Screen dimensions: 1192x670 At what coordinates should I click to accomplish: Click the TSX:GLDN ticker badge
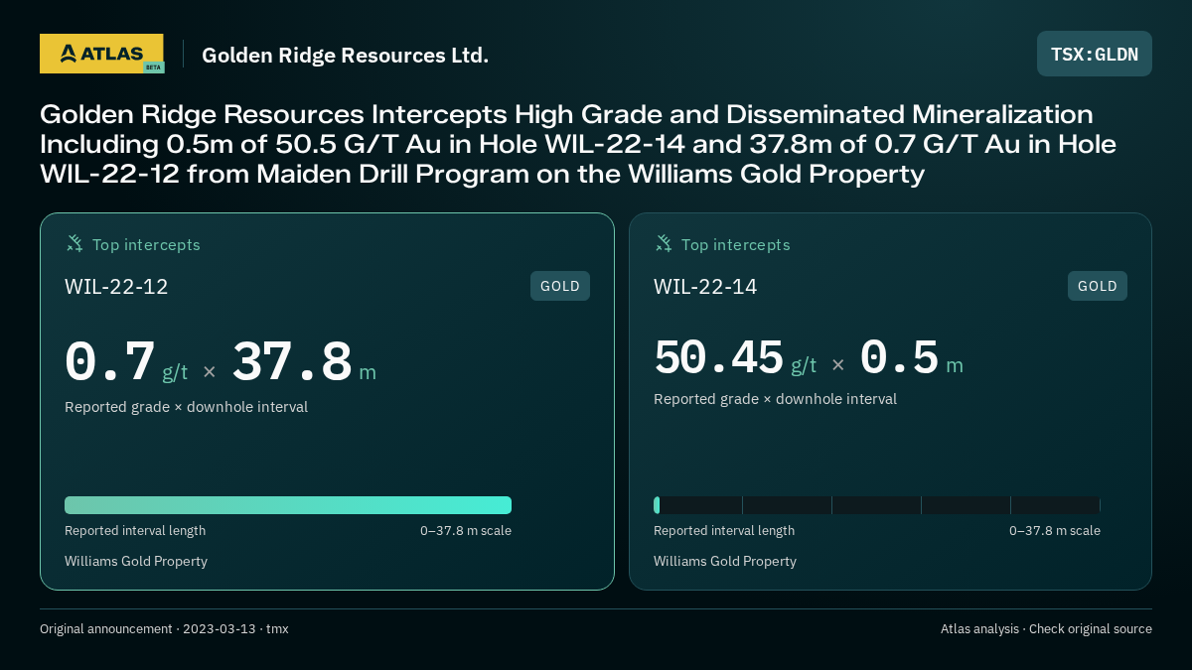pyautogui.click(x=1095, y=54)
